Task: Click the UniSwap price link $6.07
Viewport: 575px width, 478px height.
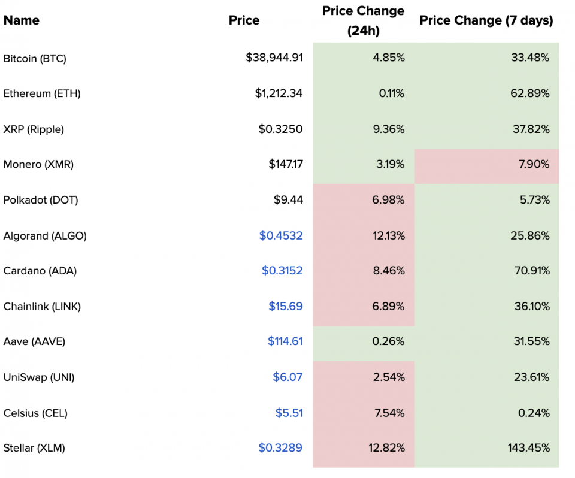Action: coord(287,377)
